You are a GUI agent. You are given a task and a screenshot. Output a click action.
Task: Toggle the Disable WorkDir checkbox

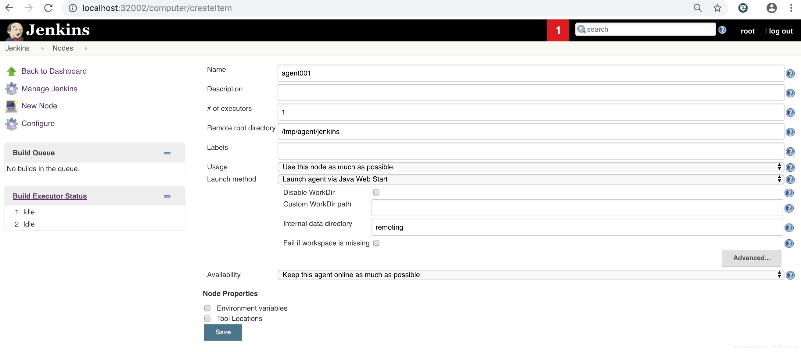376,192
